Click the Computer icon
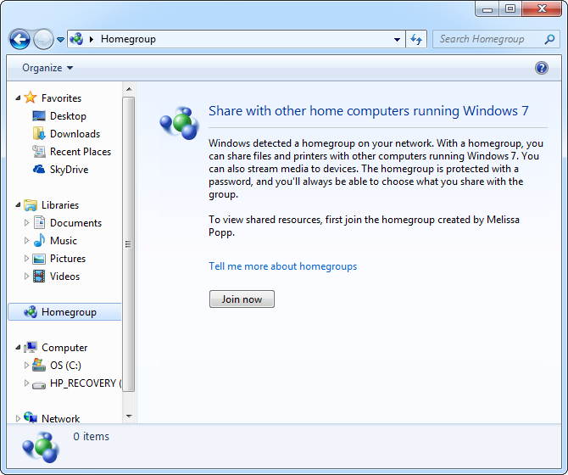This screenshot has width=568, height=475. 31,347
